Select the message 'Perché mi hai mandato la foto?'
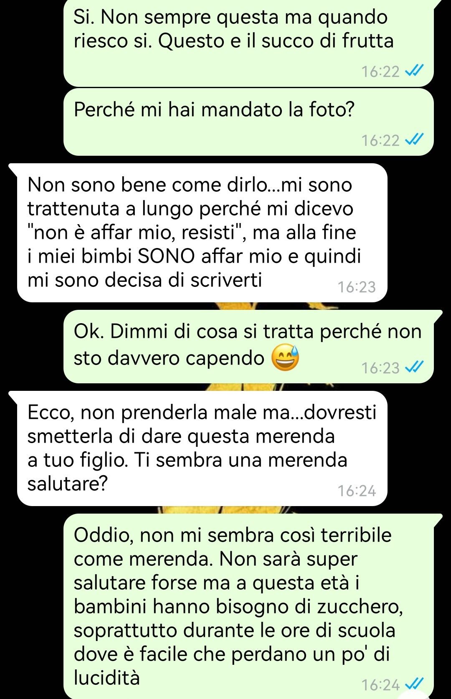Image resolution: width=451 pixels, height=699 pixels. (248, 122)
